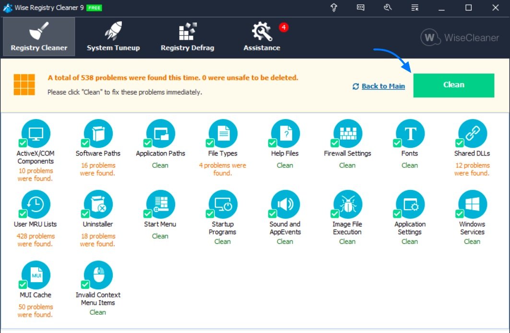Click the Clean status under Help Files

(x=285, y=165)
